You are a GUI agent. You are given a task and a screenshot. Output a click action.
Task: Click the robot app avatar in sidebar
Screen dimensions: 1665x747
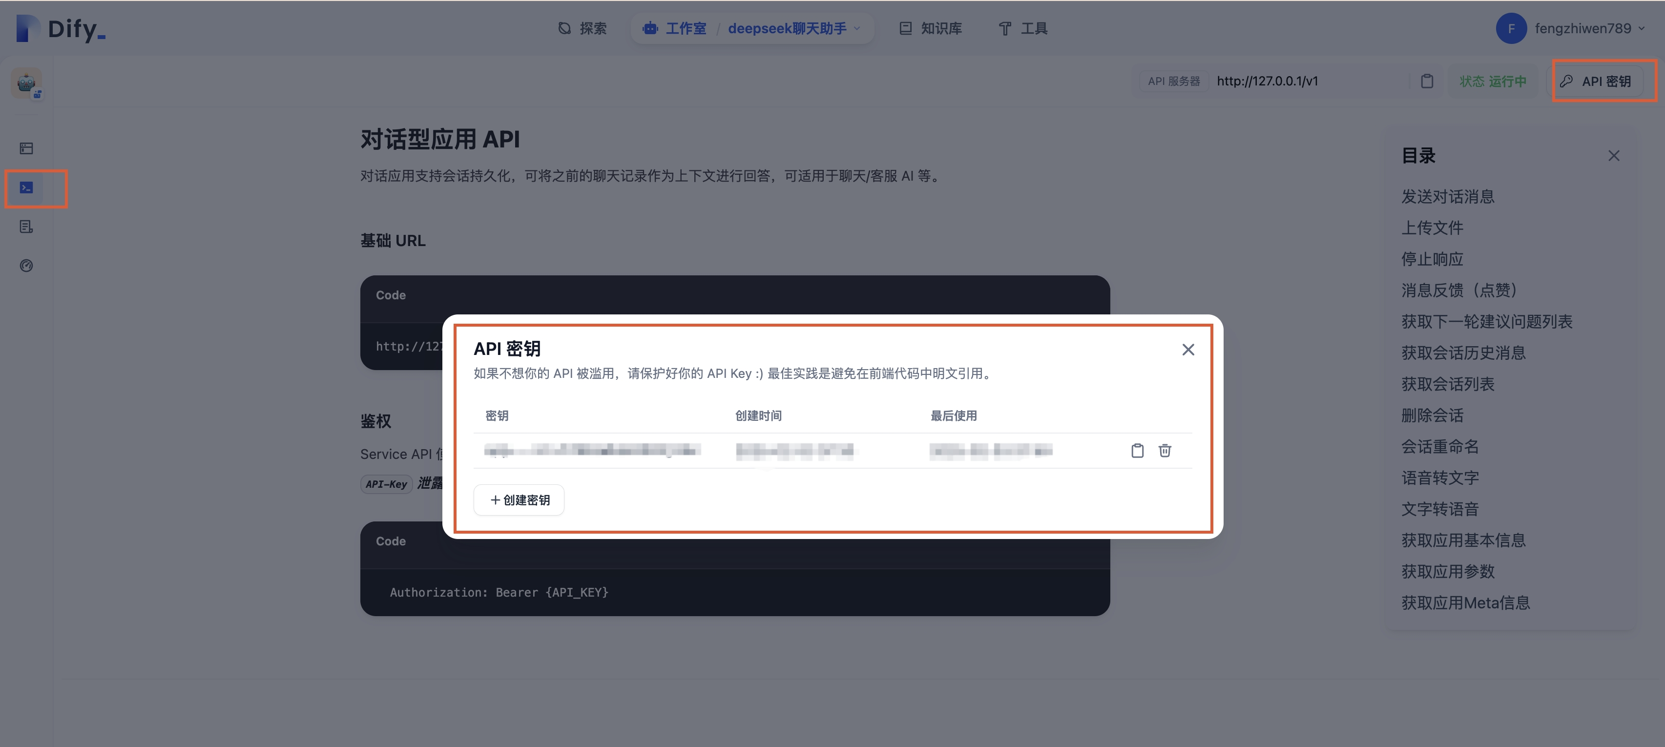point(26,83)
